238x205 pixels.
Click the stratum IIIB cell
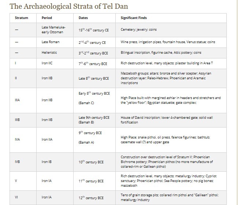(x=23, y=120)
